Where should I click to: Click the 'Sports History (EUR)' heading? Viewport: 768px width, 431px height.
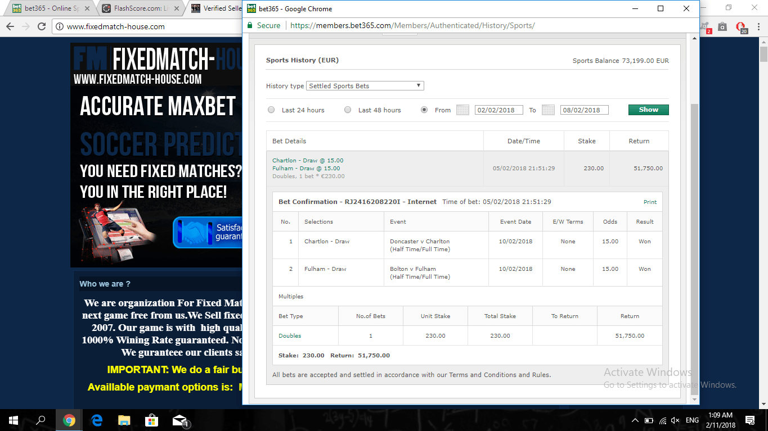point(302,60)
